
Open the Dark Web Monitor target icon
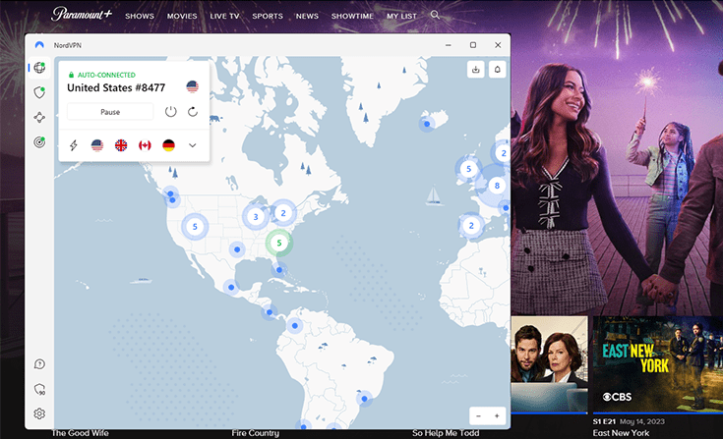tap(39, 141)
